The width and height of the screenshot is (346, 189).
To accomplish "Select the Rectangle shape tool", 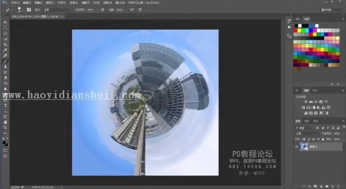I will click(x=5, y=117).
